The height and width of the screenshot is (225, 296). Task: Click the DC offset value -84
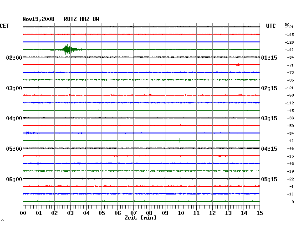291,57
